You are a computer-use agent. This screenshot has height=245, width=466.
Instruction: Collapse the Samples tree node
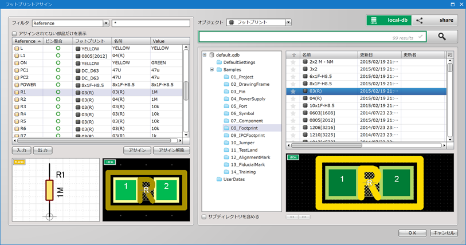point(212,69)
